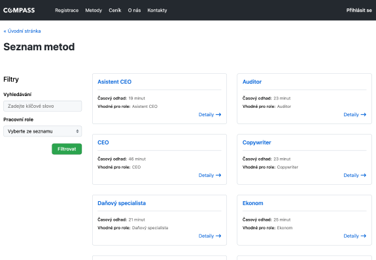Focus the keyword search input field
376x260 pixels.
[43, 106]
